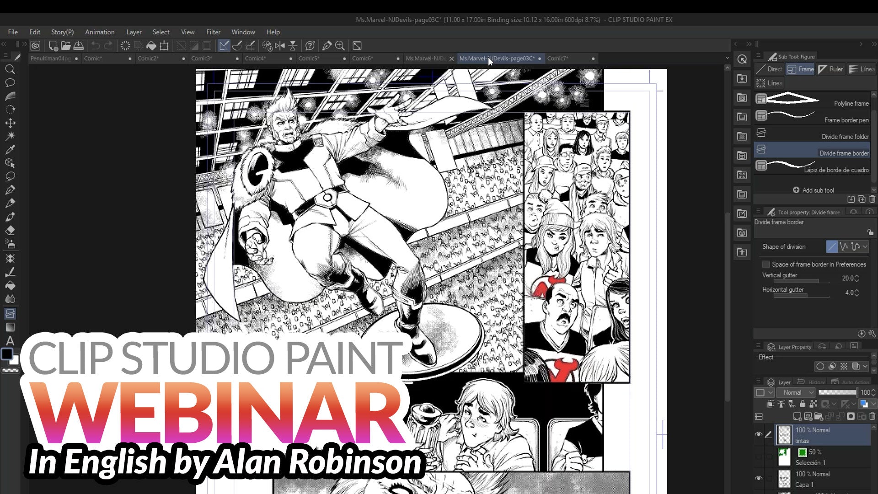The height and width of the screenshot is (494, 878).
Task: Toggle visibility of Capa 1 layer
Action: coord(759,478)
